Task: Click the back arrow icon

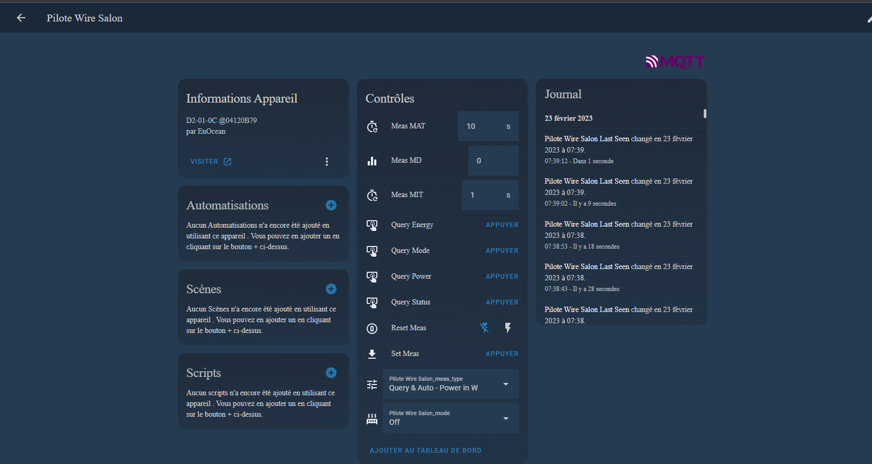Action: (x=21, y=18)
